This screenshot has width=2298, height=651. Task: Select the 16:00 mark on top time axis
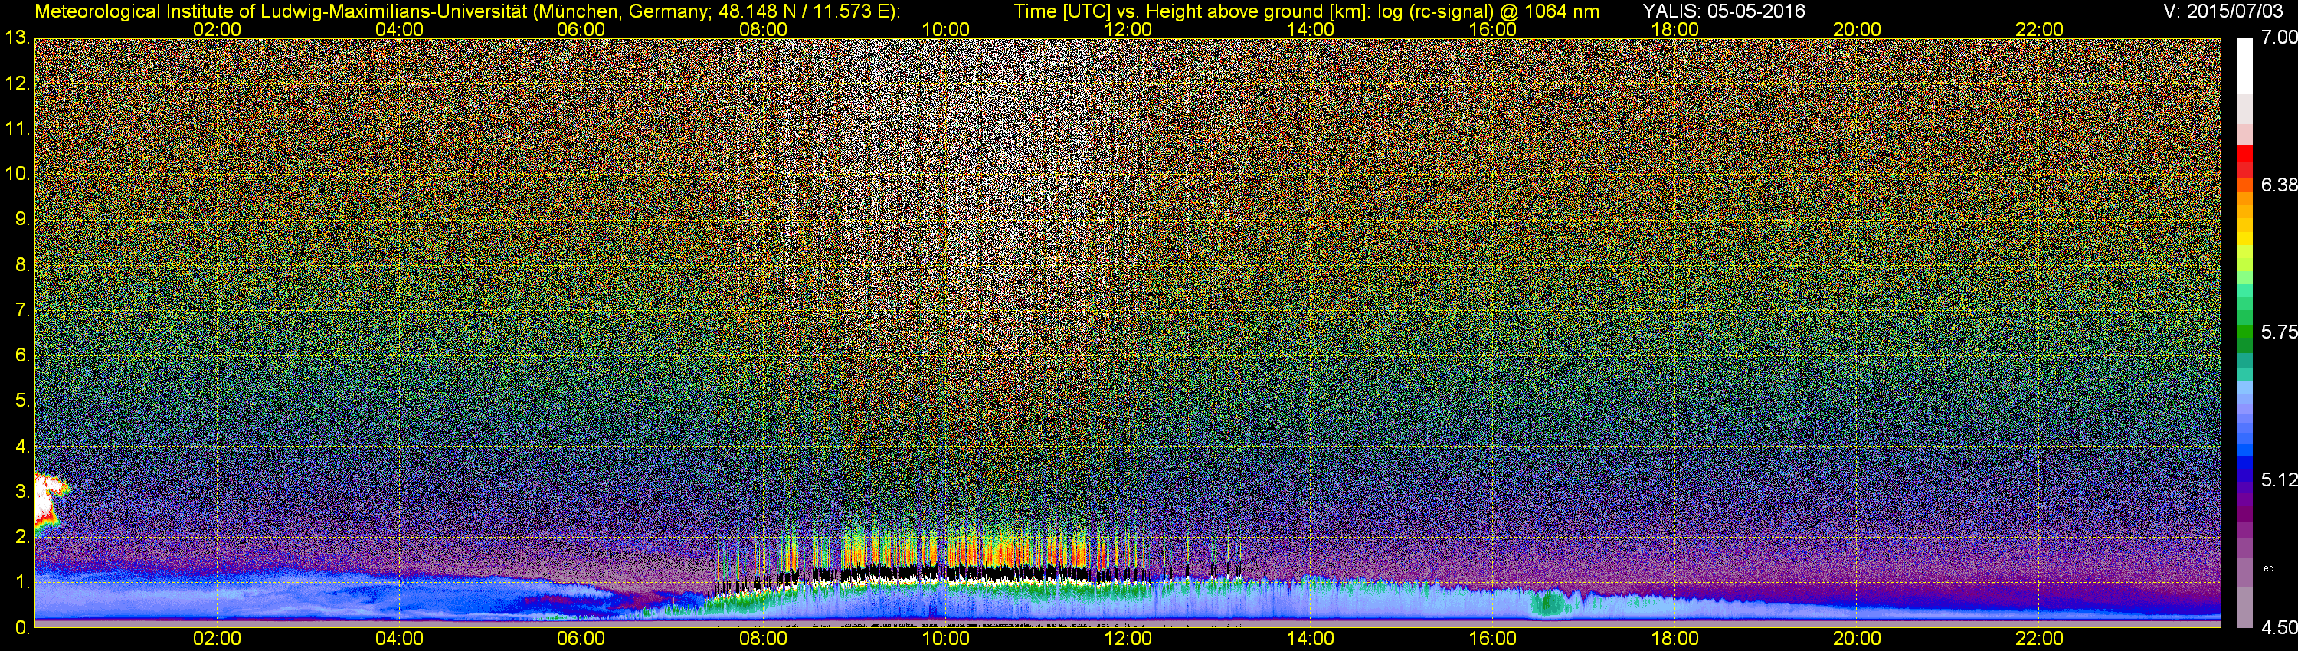click(1492, 29)
